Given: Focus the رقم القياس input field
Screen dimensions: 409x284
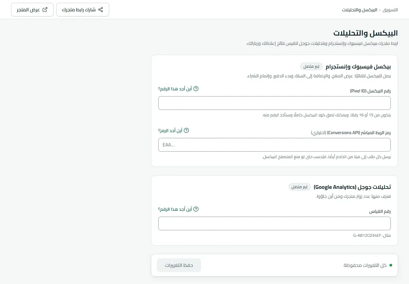Looking at the screenshot, I should pos(274,223).
